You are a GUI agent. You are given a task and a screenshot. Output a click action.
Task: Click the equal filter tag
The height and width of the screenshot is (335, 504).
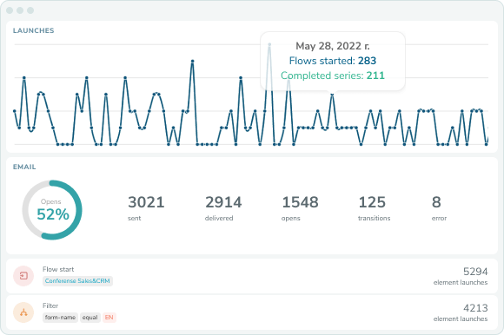[x=90, y=318]
